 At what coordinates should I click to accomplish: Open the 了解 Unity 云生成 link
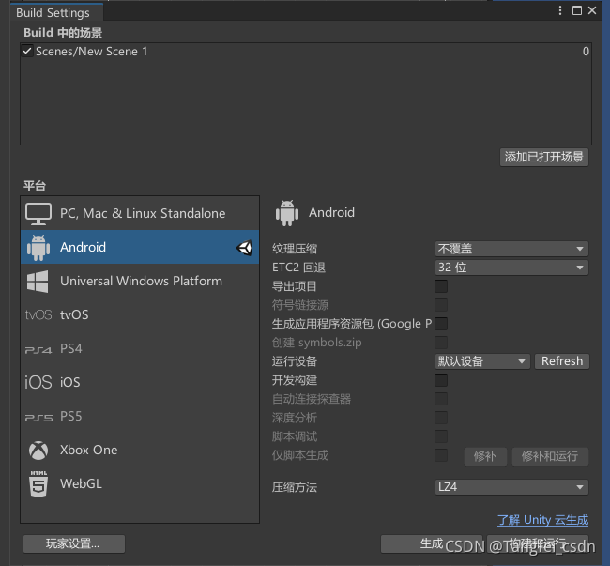[x=542, y=520]
